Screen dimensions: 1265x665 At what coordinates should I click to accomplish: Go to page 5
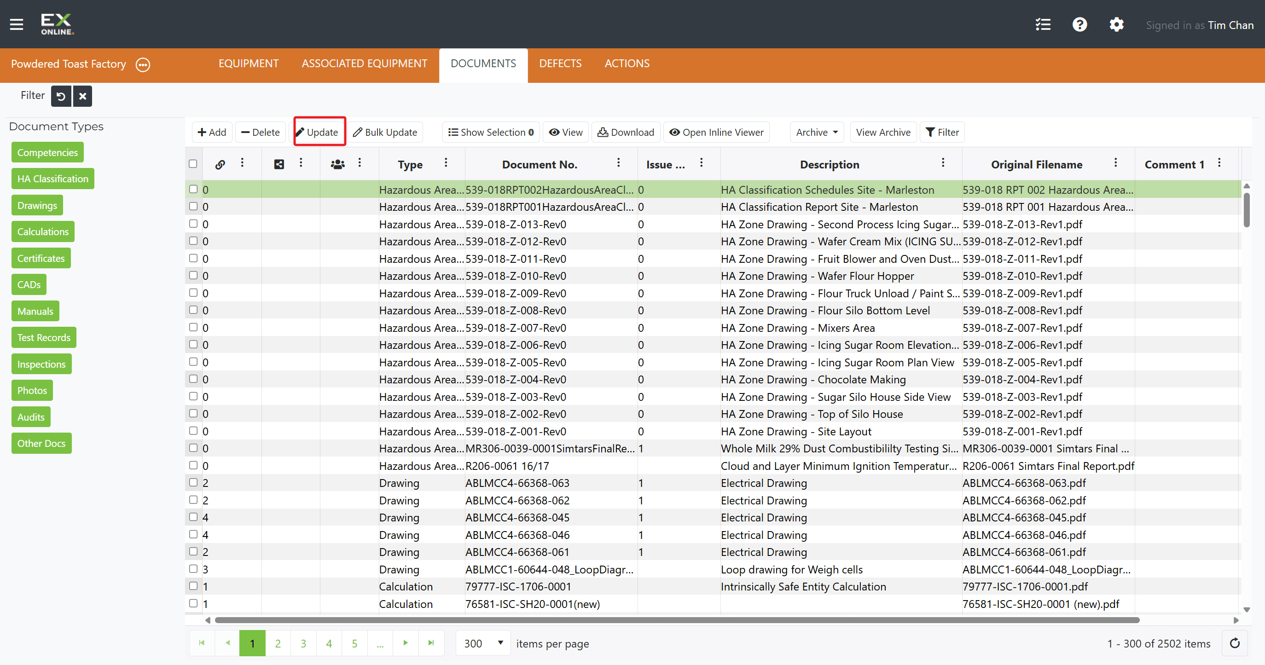pyautogui.click(x=354, y=643)
